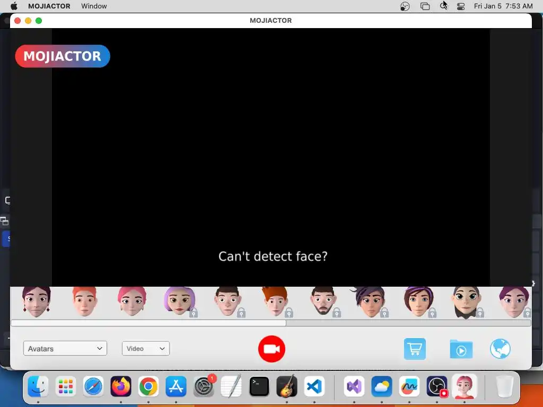Open the App Store from the Dock
This screenshot has height=407, width=543.
[x=176, y=386]
